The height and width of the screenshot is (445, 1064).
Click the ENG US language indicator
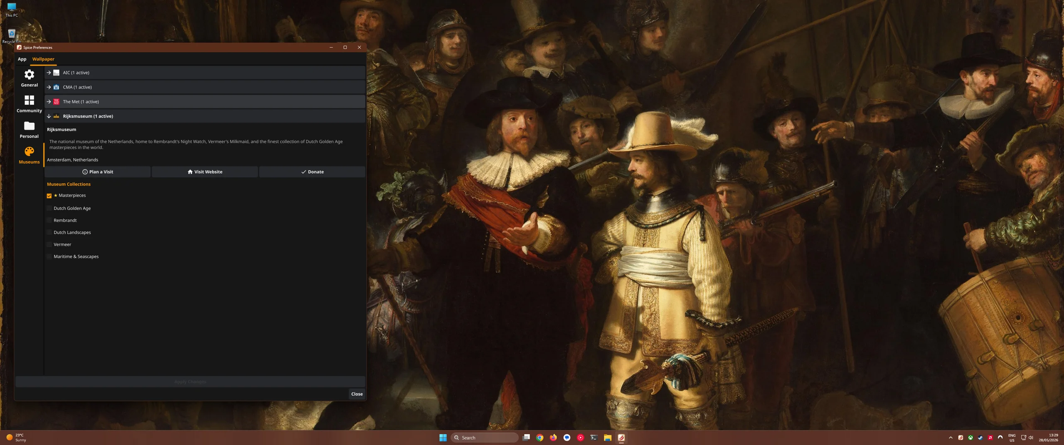click(1012, 438)
